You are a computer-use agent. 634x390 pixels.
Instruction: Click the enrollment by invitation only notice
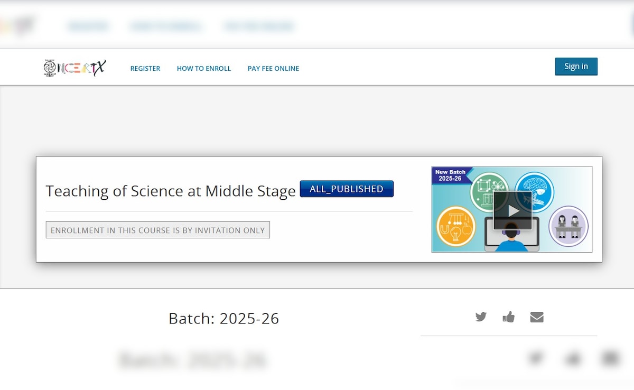pos(157,230)
